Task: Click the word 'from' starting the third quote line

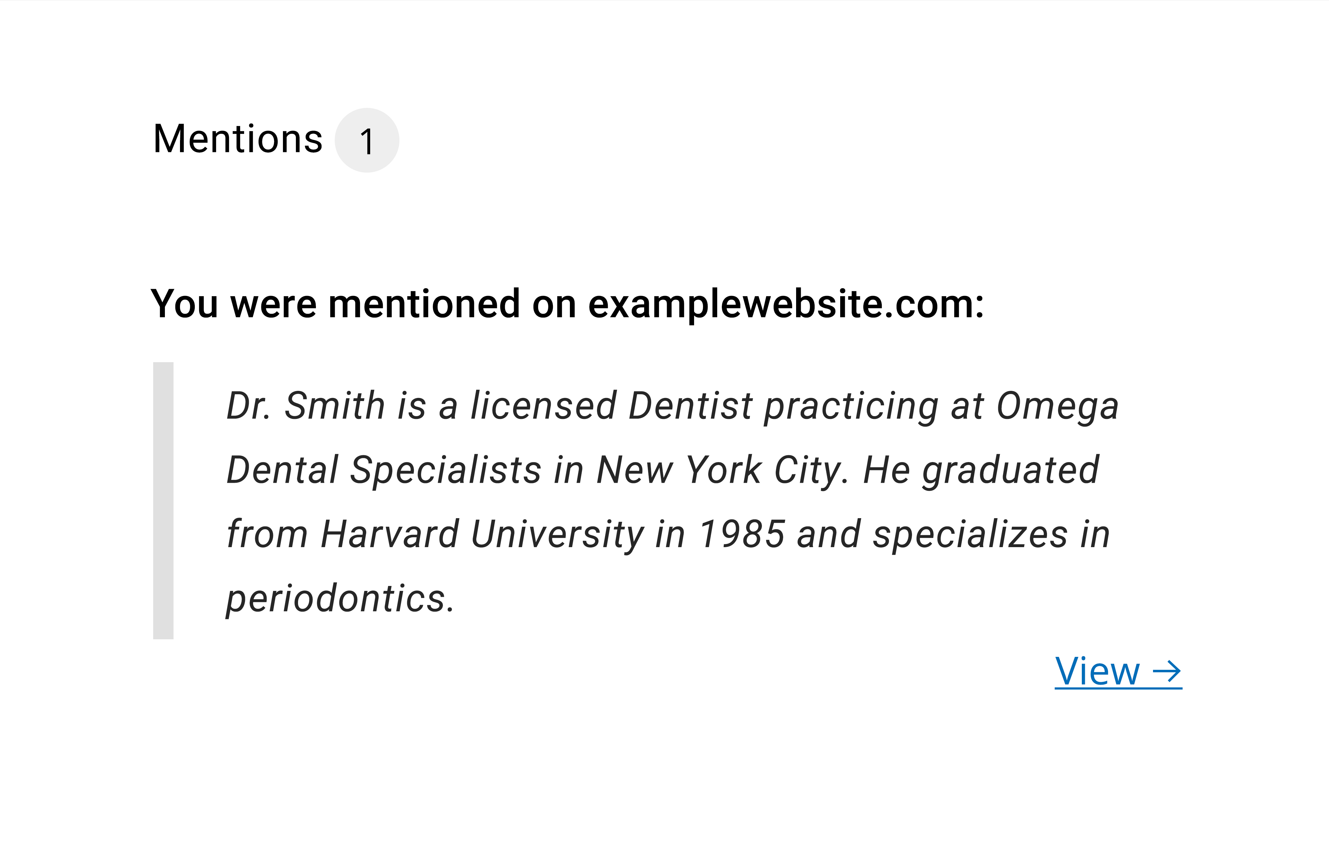Action: point(267,534)
